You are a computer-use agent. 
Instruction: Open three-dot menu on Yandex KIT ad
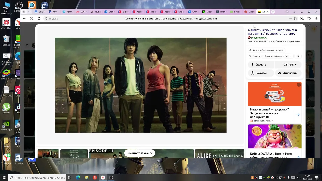click(x=299, y=85)
